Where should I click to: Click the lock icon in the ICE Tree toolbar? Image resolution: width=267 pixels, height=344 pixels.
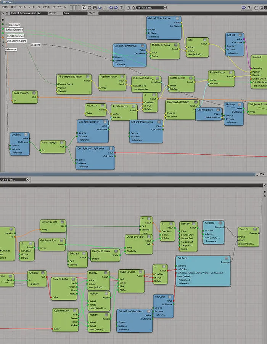[84, 8]
